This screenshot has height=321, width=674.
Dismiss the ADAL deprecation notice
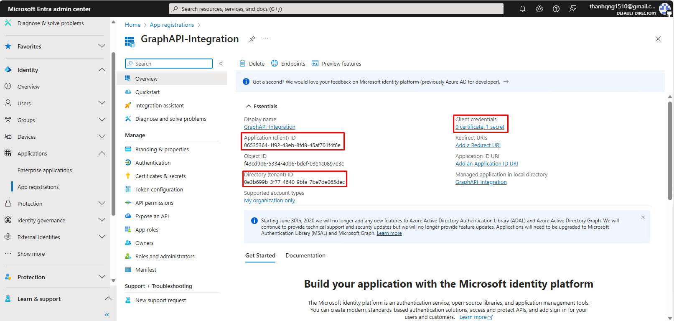tap(643, 217)
